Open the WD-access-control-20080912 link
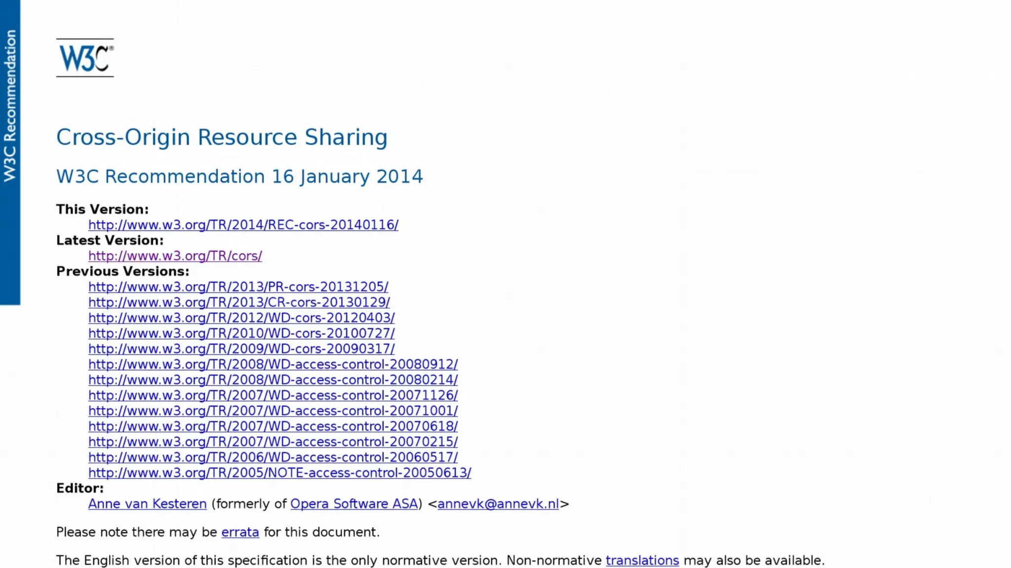Screen dimensions: 1011x568 coord(273,364)
